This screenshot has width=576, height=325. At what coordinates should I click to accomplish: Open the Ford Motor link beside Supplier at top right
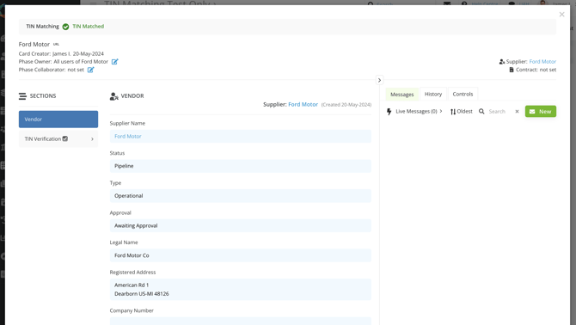coord(542,62)
